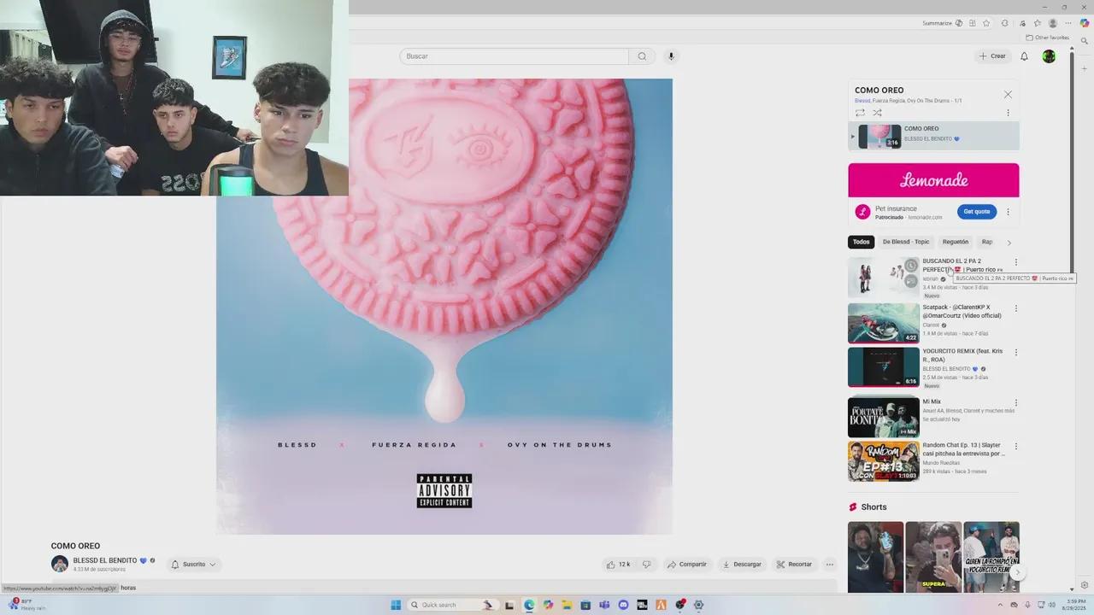Open options menu for YOGURCITO REMIX video
Screen dimensions: 1094x615
(x=1016, y=352)
